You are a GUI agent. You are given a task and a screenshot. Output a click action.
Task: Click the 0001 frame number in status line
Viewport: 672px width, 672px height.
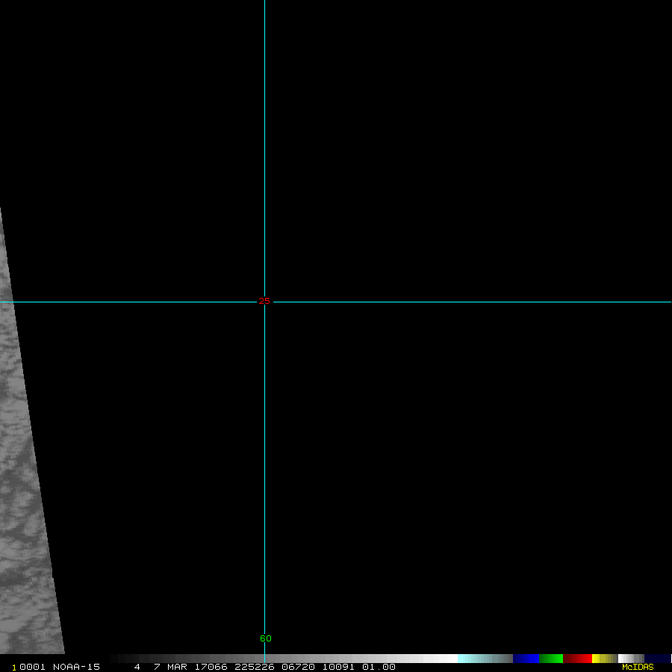[x=32, y=667]
